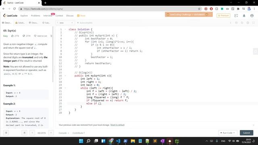Open the notifications bell
The width and height of the screenshot is (258, 145).
244,16
